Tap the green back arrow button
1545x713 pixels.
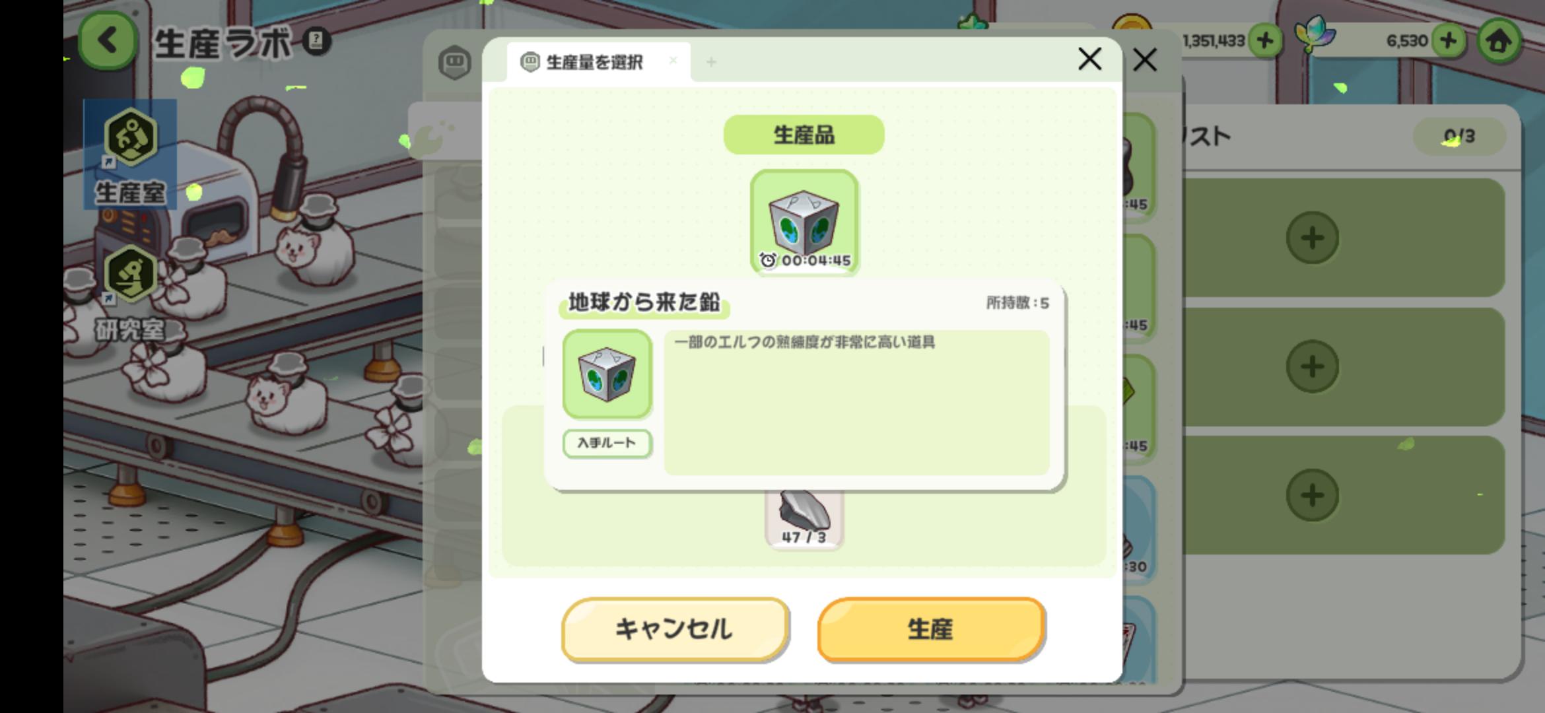[108, 41]
